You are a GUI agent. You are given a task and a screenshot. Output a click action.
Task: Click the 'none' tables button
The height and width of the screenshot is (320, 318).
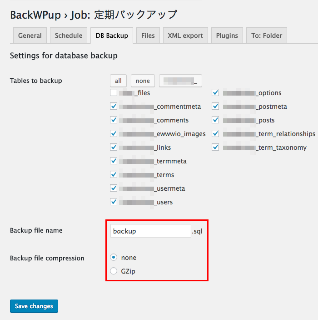tap(143, 81)
